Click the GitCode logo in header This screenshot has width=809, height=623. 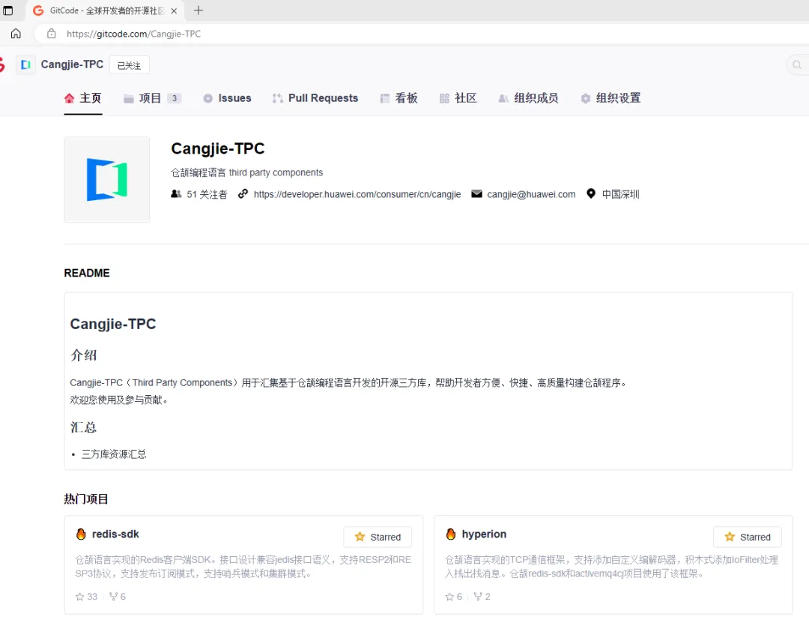tap(1, 65)
